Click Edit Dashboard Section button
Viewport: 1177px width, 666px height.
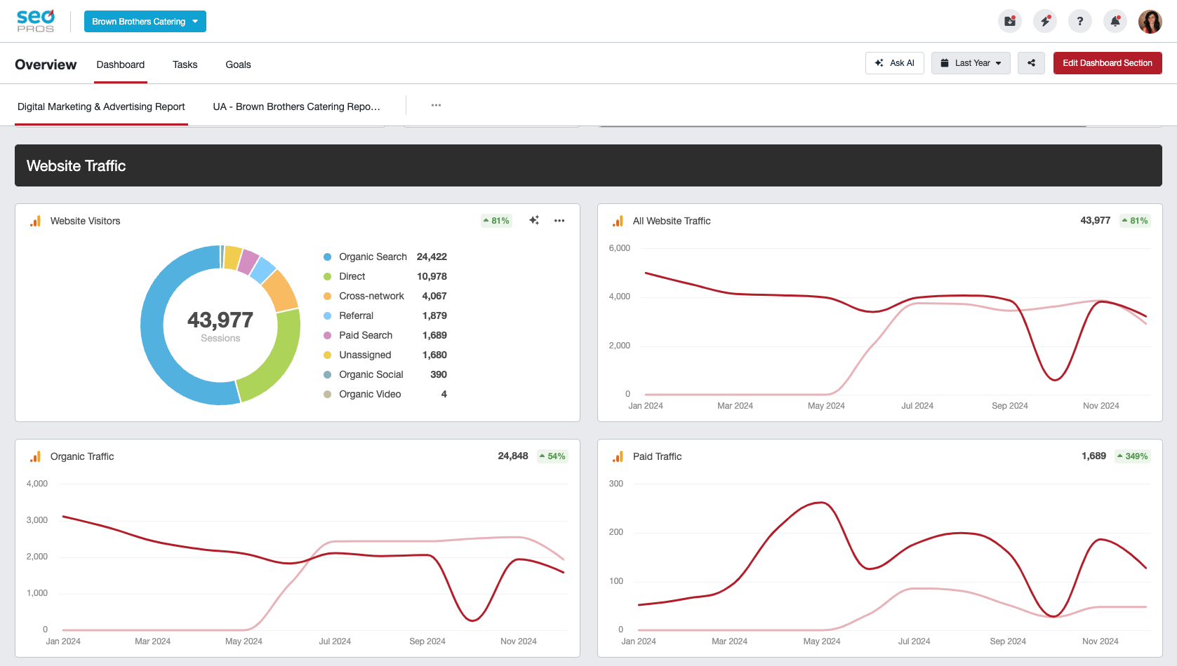[1107, 63]
